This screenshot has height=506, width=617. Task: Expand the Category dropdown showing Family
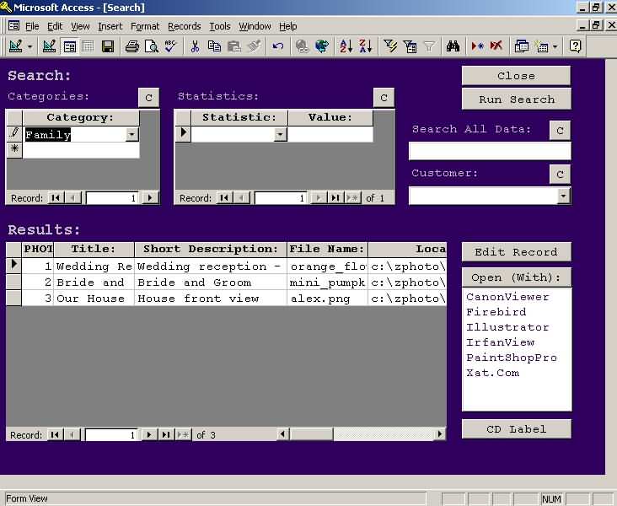pos(131,134)
